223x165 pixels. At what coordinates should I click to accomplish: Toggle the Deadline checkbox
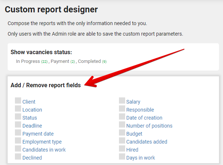coord(18,125)
